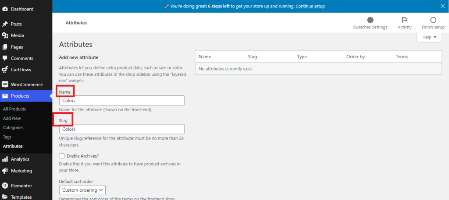449x200 pixels.
Task: Click the Activity flag icon
Action: (x=404, y=20)
